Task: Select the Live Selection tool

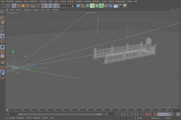Action: tap(14, 6)
